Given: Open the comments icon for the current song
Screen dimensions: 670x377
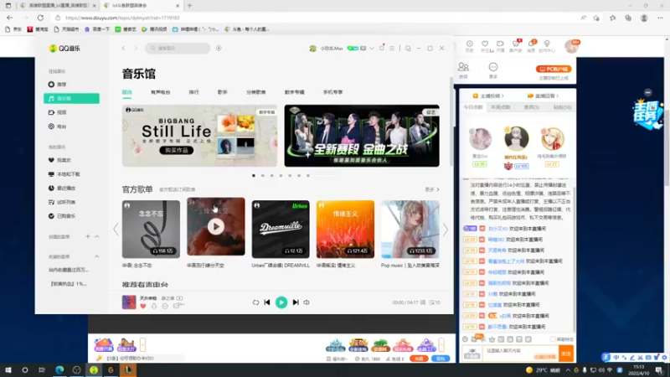Looking at the screenshot, I should 178,306.
